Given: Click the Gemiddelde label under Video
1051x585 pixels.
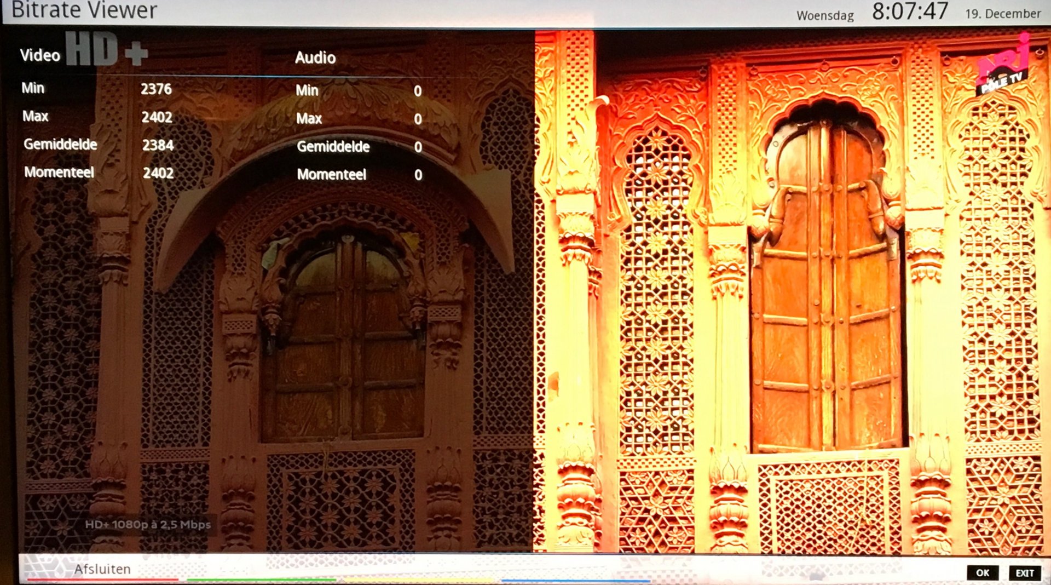Looking at the screenshot, I should 60,144.
